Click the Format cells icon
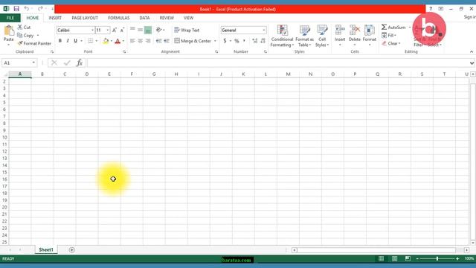The height and width of the screenshot is (268, 476). pyautogui.click(x=370, y=31)
